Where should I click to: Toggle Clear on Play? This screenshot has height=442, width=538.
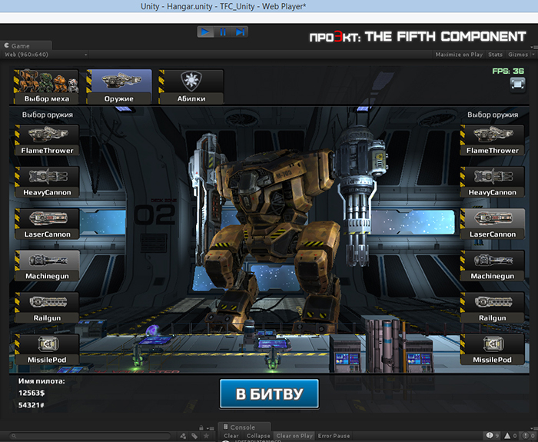click(294, 436)
